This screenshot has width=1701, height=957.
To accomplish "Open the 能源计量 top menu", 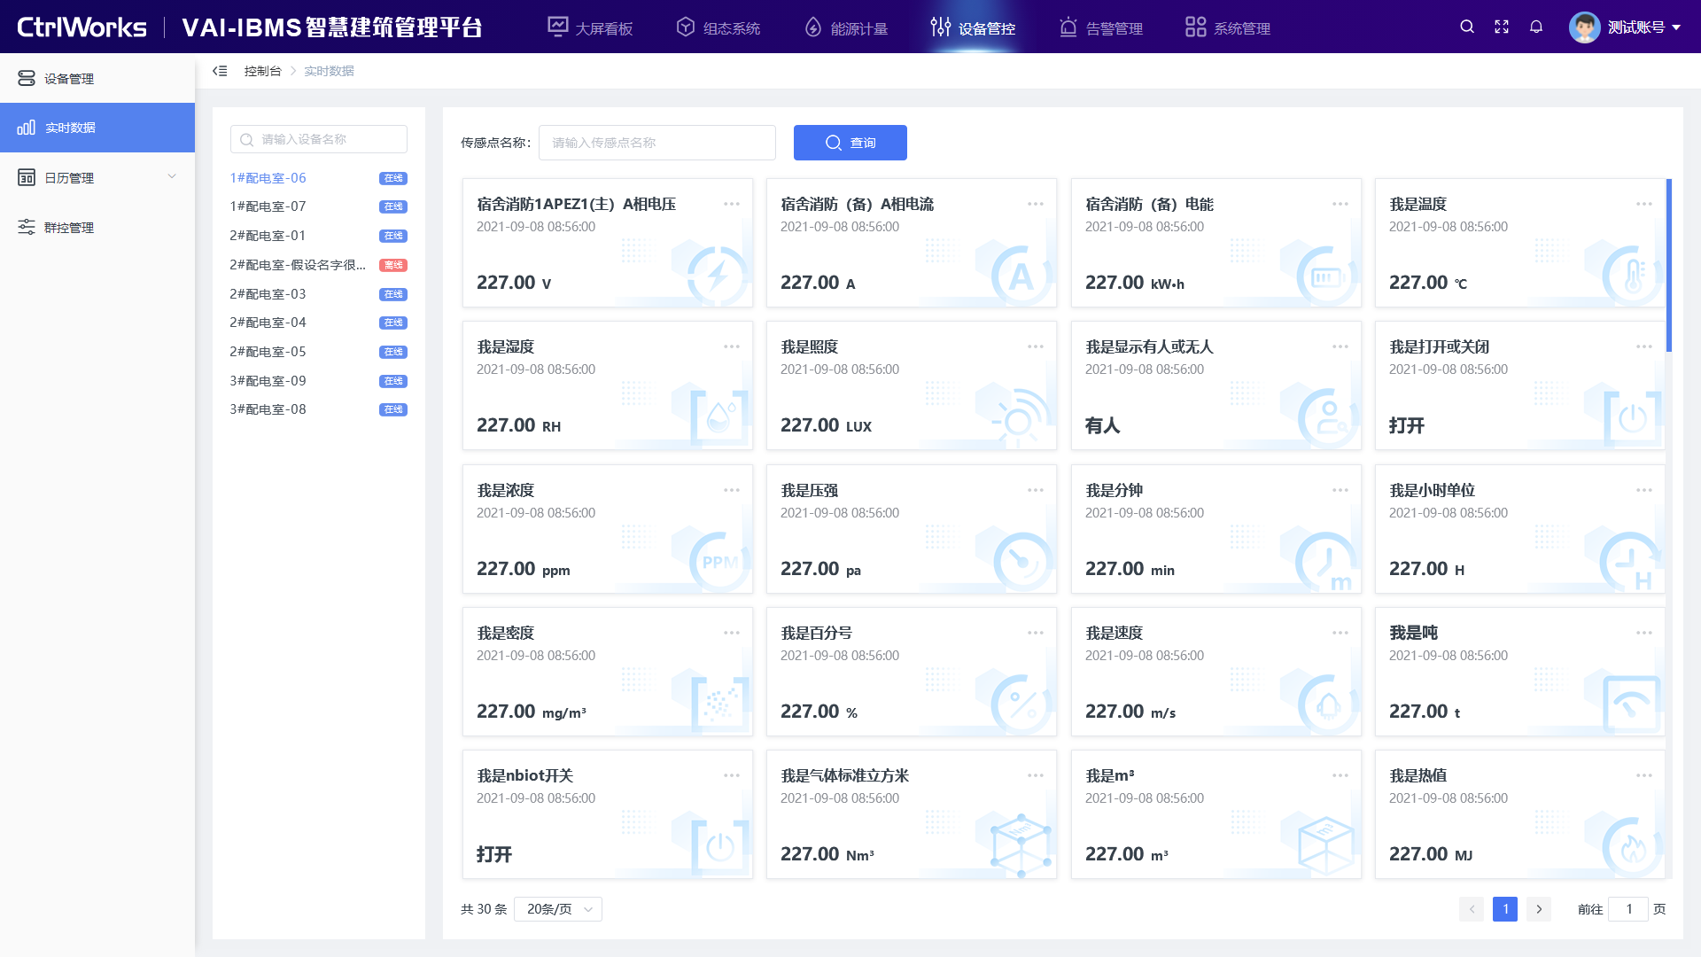I will (845, 27).
